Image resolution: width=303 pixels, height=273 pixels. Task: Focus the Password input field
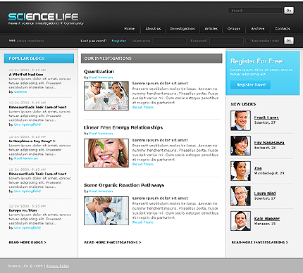tap(226, 41)
